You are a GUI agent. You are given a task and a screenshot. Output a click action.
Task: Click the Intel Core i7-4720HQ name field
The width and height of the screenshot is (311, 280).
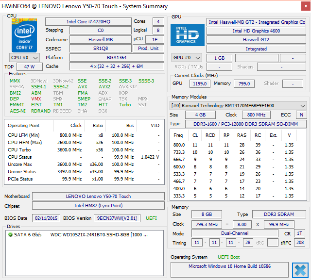click(x=88, y=21)
